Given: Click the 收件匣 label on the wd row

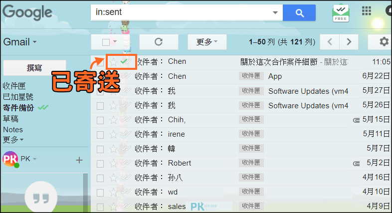Looking at the screenshot, I should [251, 192].
